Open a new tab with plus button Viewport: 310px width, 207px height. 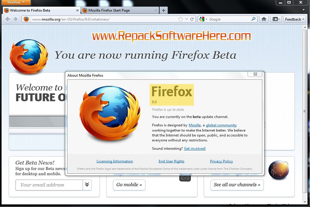(x=164, y=10)
